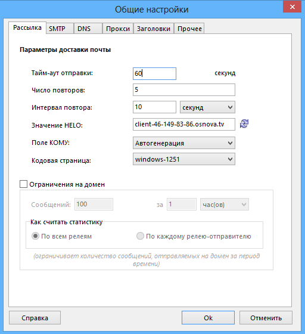This screenshot has height=334, width=305.
Task: Enable the Ограничения на домен checkbox
Action: [x=23, y=184]
